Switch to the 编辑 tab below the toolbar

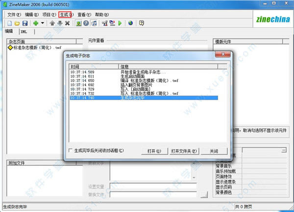[9, 31]
